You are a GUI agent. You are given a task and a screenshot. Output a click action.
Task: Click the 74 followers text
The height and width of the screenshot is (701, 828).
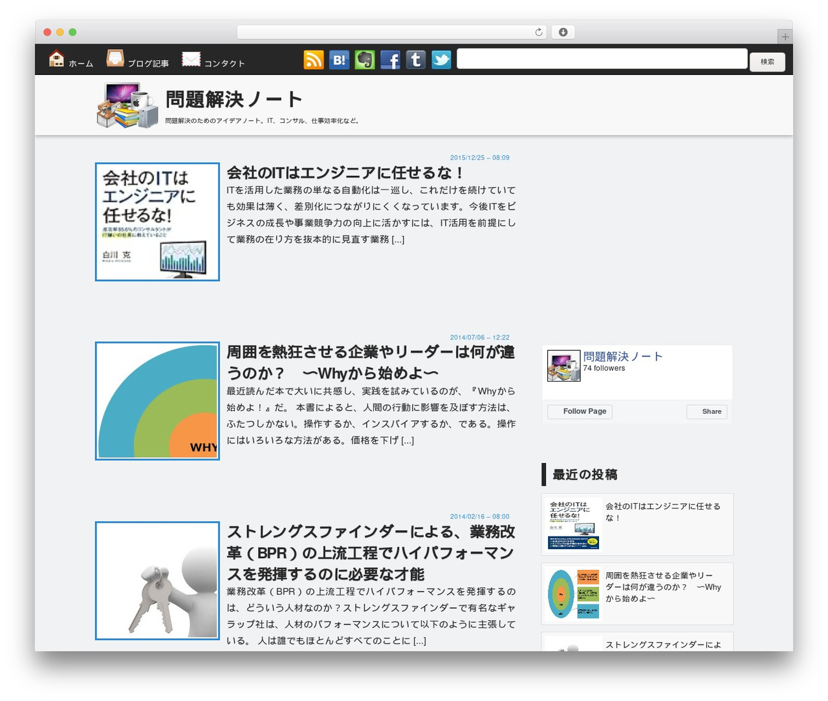pyautogui.click(x=604, y=369)
